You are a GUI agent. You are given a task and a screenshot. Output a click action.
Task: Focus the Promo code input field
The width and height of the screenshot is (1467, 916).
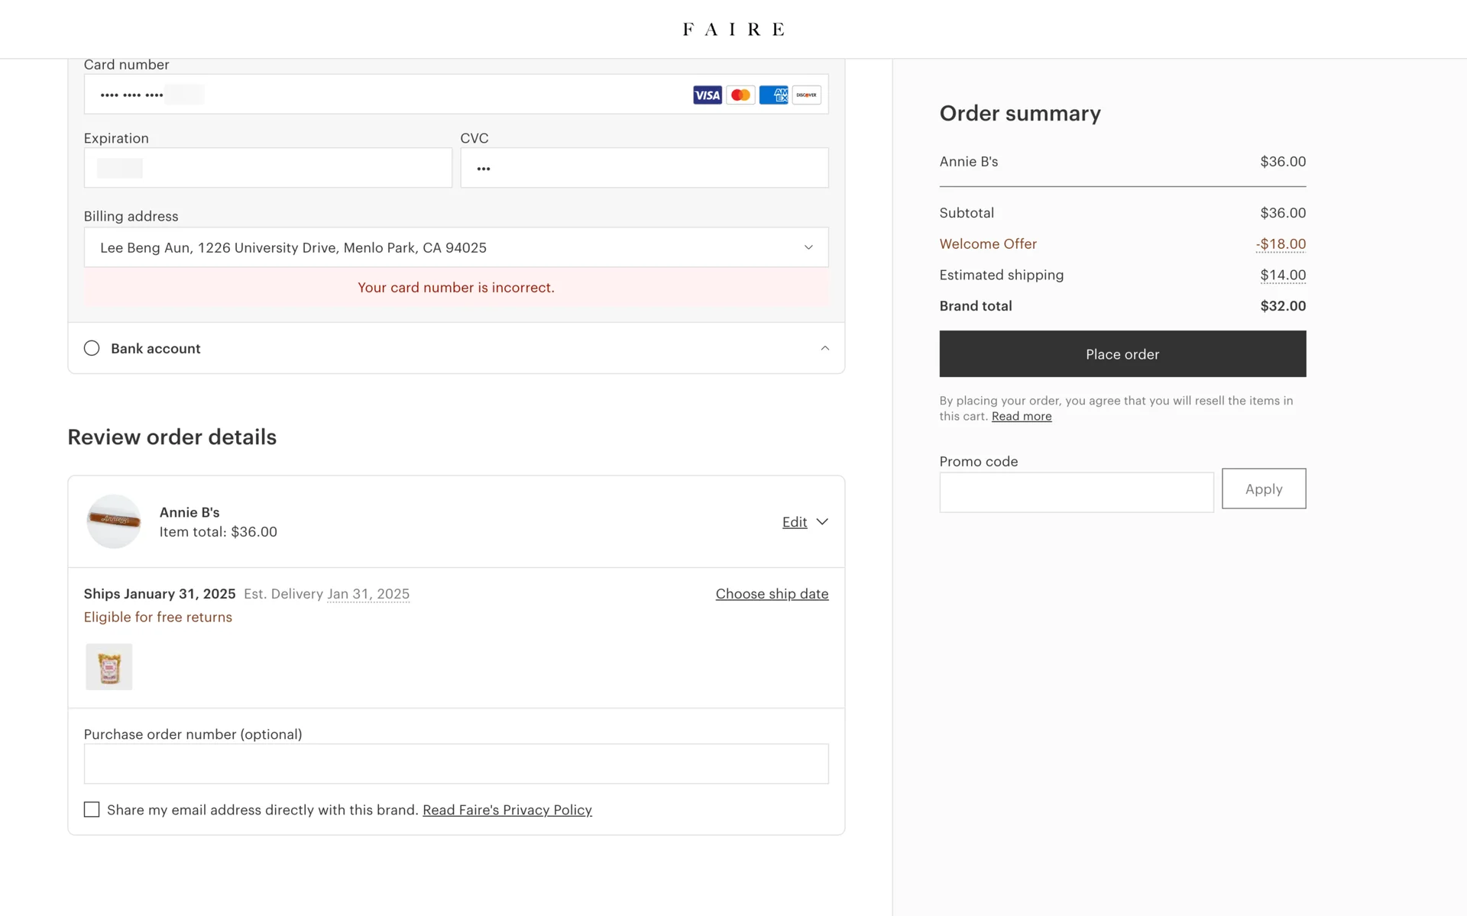coord(1076,492)
